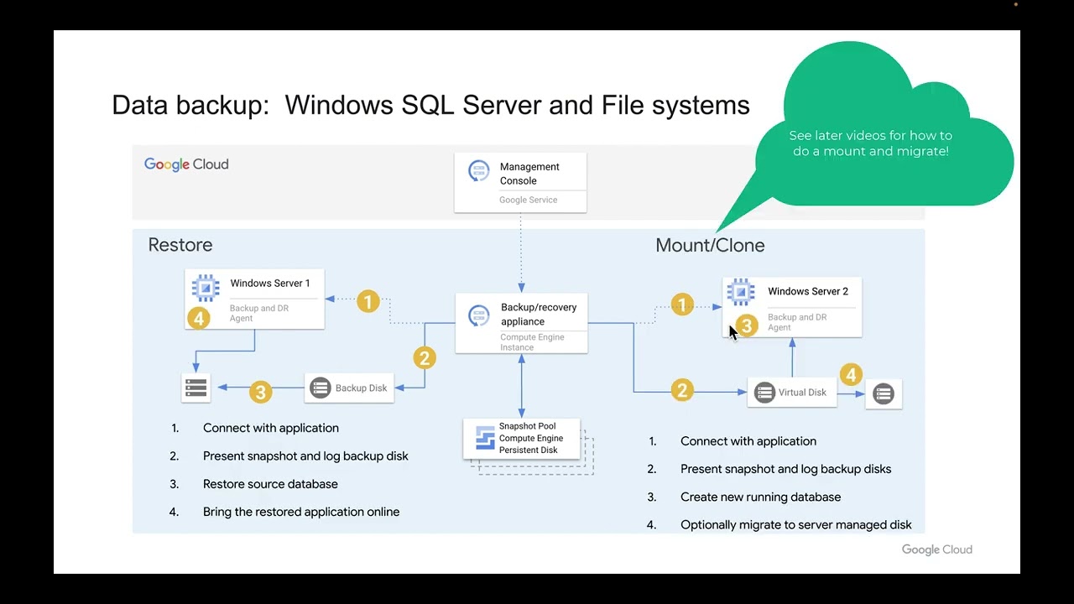Click the 'Backup/recovery appliance' label

pos(539,315)
